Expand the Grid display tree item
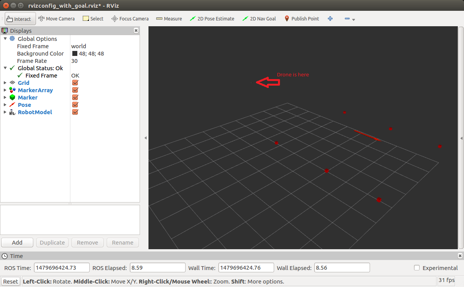The width and height of the screenshot is (464, 287). [x=5, y=83]
